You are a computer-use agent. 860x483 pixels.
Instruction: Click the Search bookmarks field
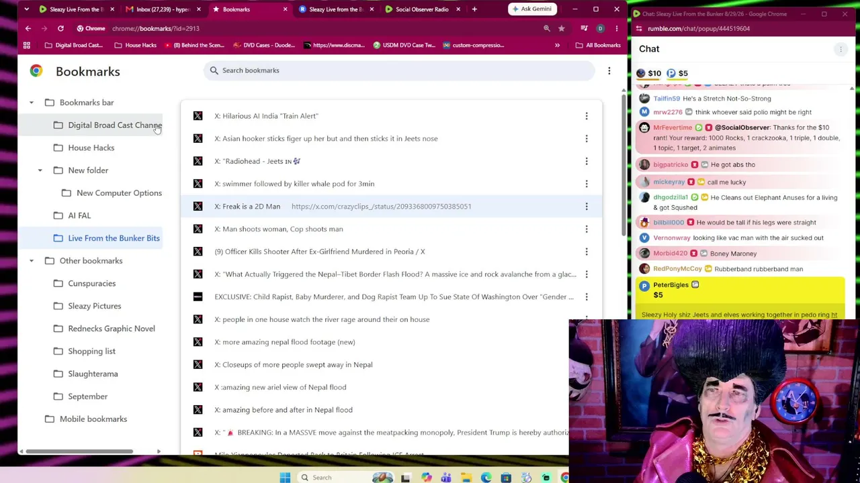tap(400, 70)
